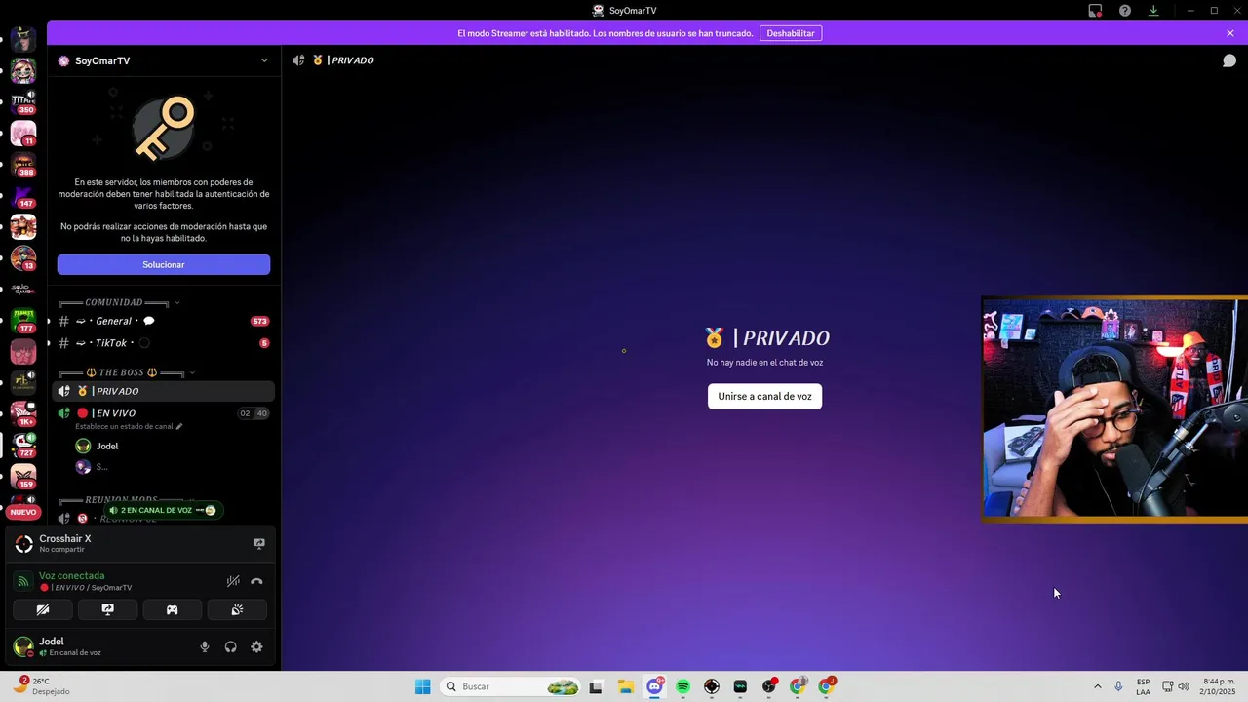Toggle noise suppression icon
The width and height of the screenshot is (1248, 702).
233,581
